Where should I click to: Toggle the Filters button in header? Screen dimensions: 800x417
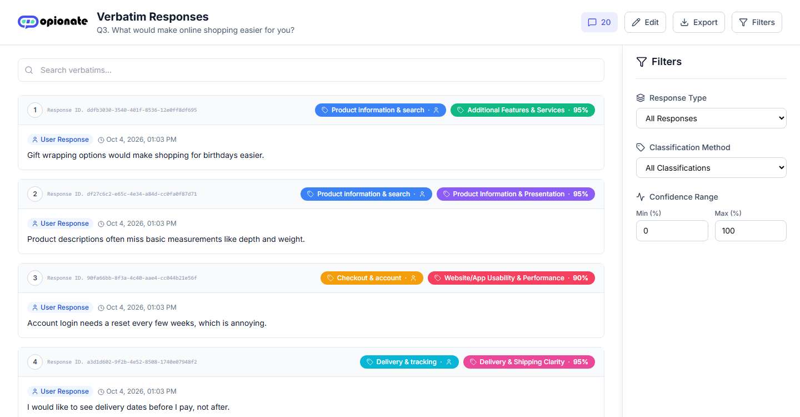click(x=757, y=22)
